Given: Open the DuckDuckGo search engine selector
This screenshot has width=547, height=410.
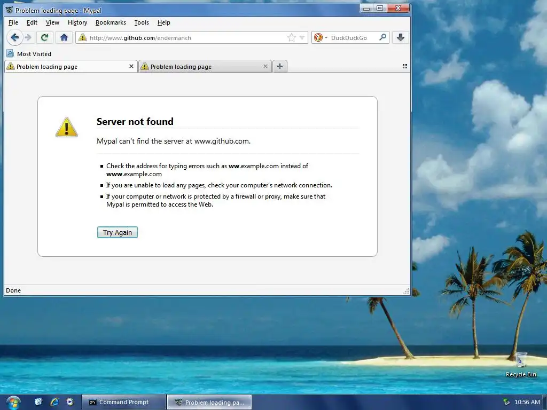Looking at the screenshot, I should tap(321, 38).
